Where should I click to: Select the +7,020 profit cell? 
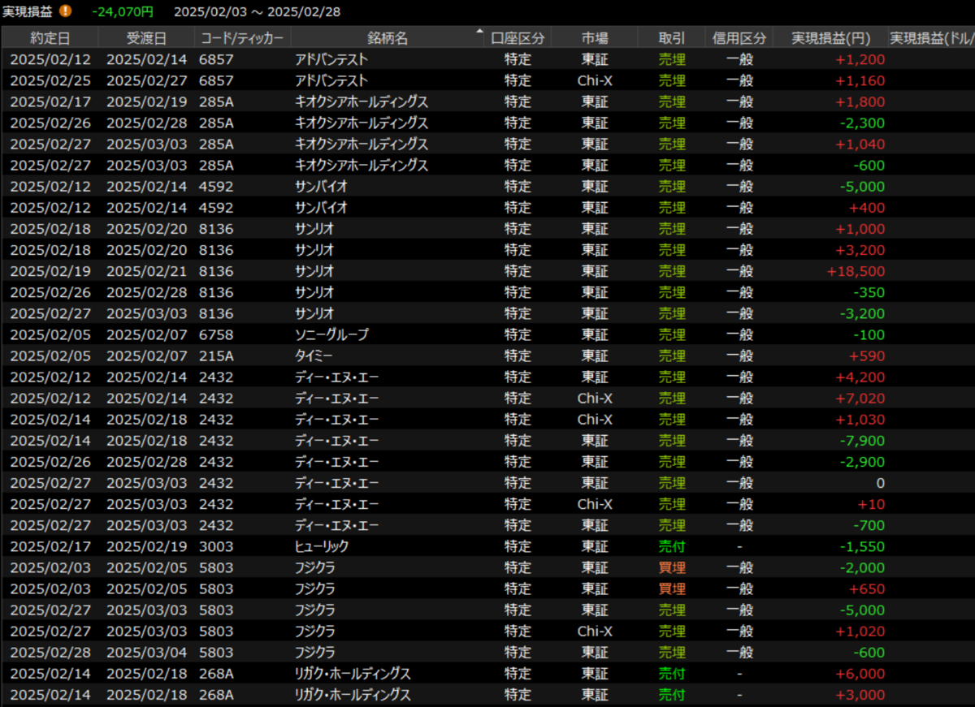coord(860,398)
